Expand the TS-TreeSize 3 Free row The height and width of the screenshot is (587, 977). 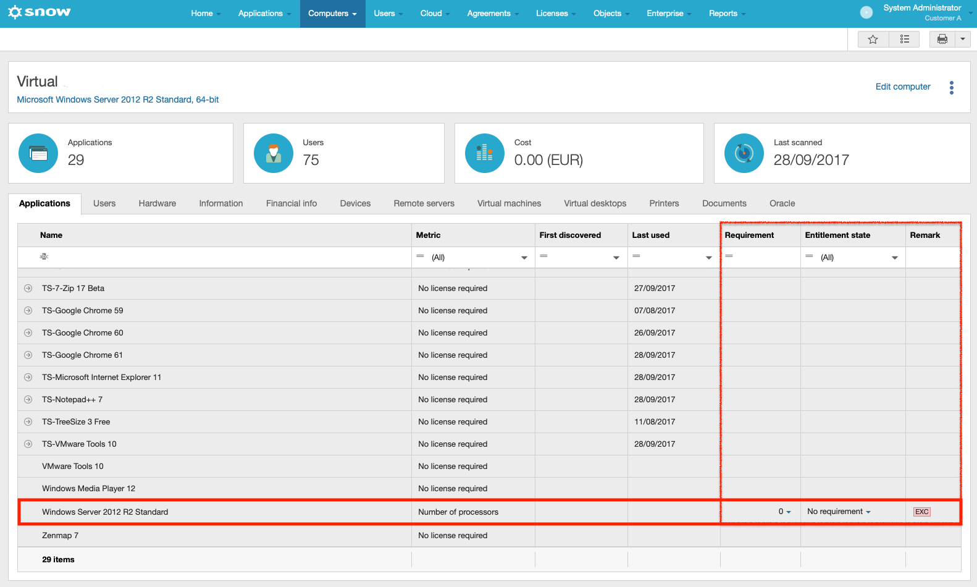[x=28, y=422]
